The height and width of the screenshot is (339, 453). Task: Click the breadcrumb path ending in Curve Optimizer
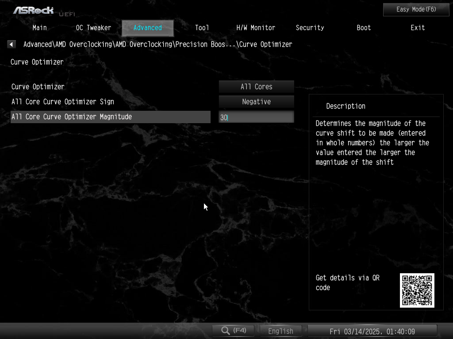click(x=158, y=45)
